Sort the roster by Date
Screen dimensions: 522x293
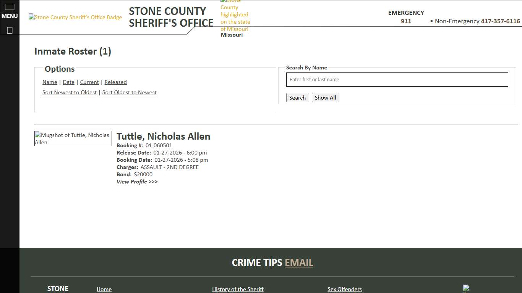(68, 82)
